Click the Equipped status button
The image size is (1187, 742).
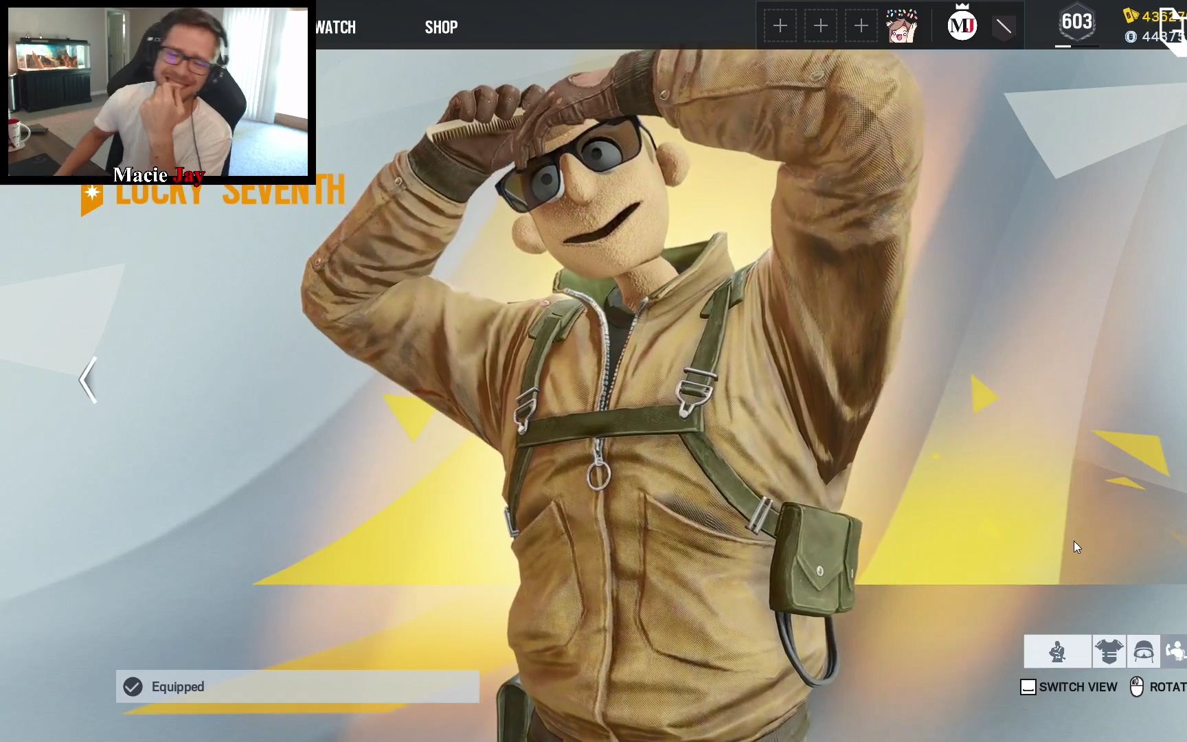297,686
